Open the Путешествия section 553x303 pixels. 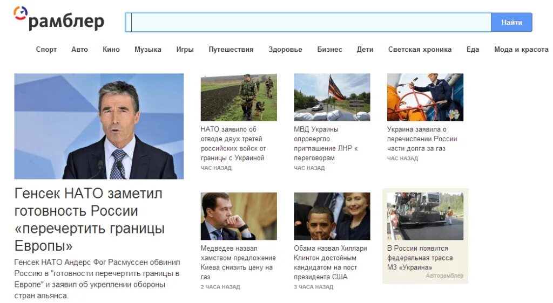(231, 49)
